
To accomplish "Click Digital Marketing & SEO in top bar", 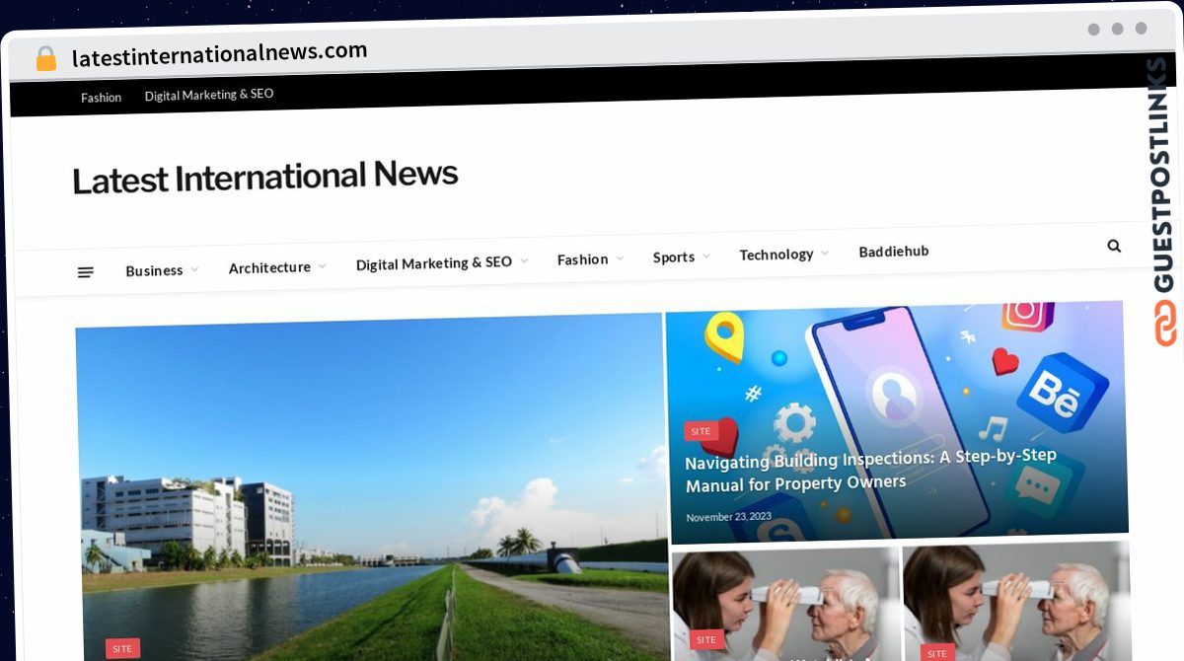I will [x=209, y=95].
